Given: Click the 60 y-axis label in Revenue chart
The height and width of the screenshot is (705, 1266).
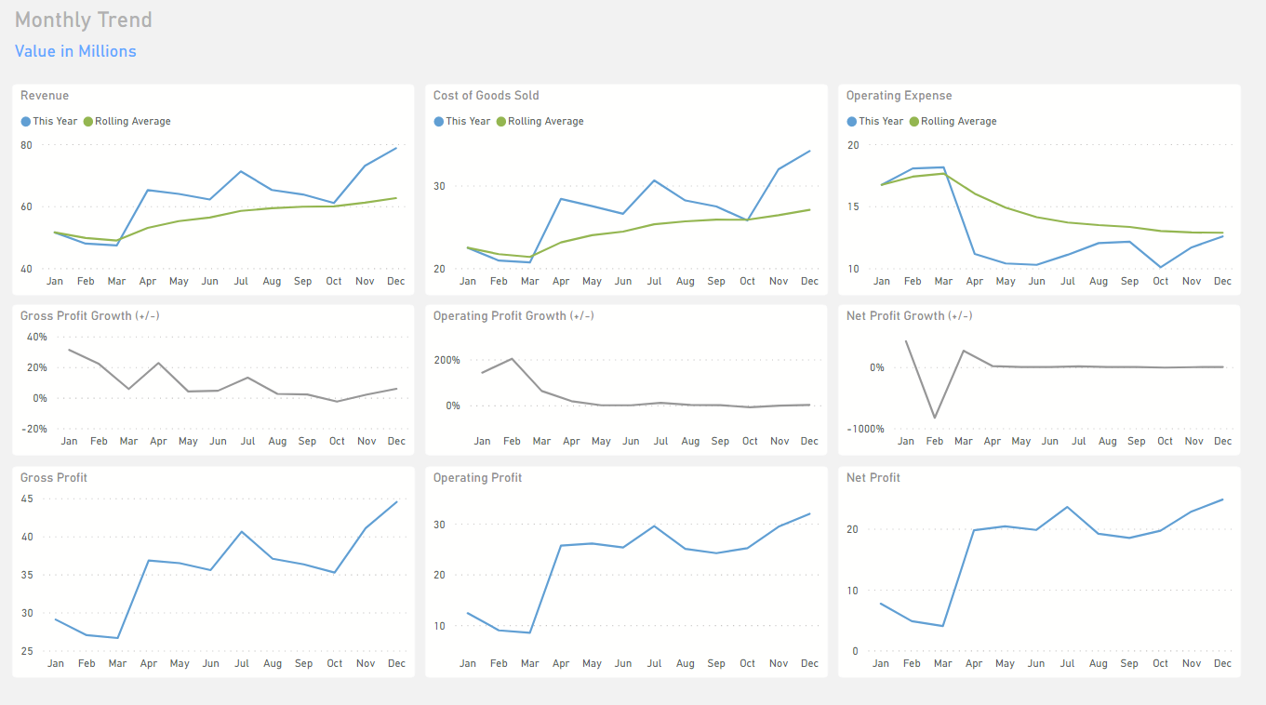Looking at the screenshot, I should point(26,207).
